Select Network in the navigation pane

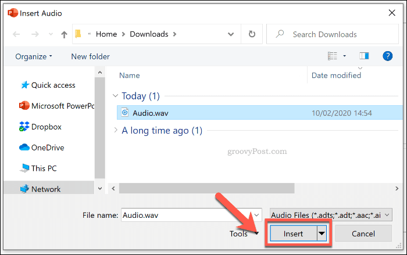pos(46,189)
